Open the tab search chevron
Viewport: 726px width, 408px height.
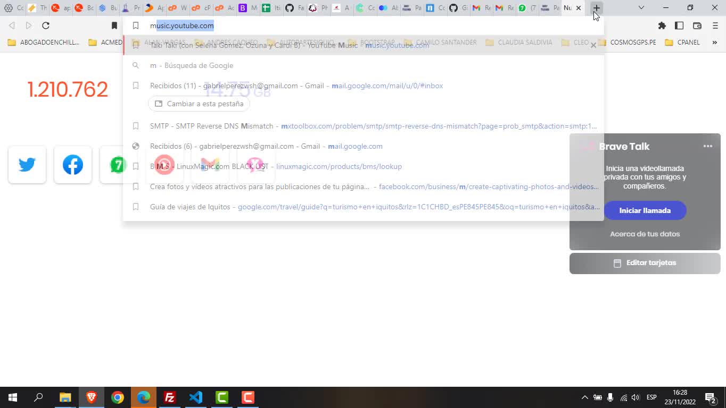click(x=641, y=7)
